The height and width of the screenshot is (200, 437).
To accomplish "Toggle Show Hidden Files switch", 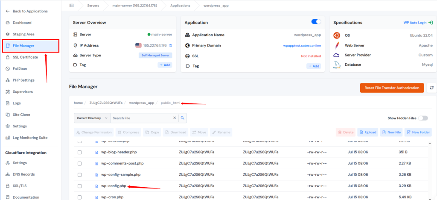I will [423, 118].
